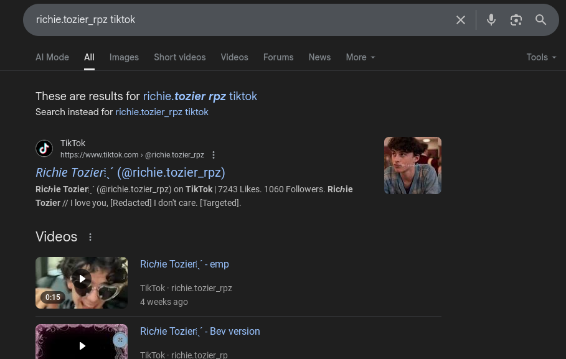Start voice search with microphone icon
Screen dimensions: 566x359
click(x=491, y=20)
